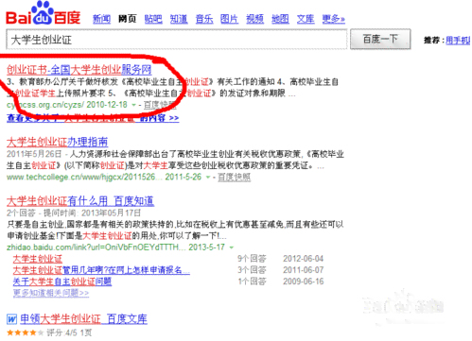Open sub-question 大学生创业证管用几年
Image resolution: width=472 pixels, height=341 pixels.
[x=101, y=270]
